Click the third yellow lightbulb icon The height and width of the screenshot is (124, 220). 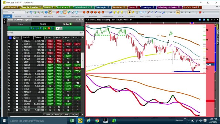tap(122, 12)
